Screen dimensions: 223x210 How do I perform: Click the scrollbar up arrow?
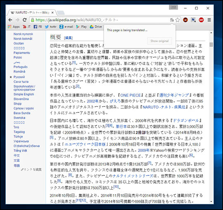[211, 33]
